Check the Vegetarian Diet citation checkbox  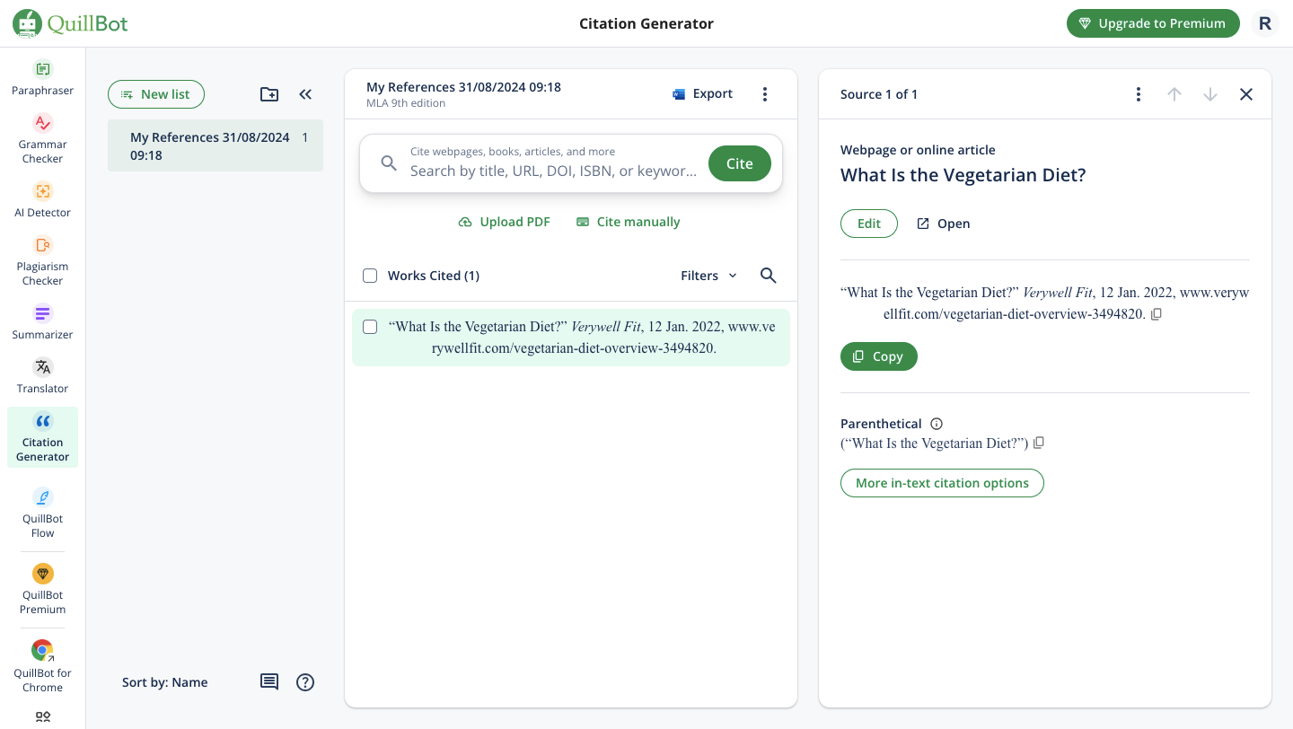coord(370,327)
